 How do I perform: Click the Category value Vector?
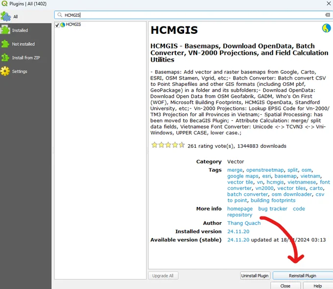tap(236, 162)
